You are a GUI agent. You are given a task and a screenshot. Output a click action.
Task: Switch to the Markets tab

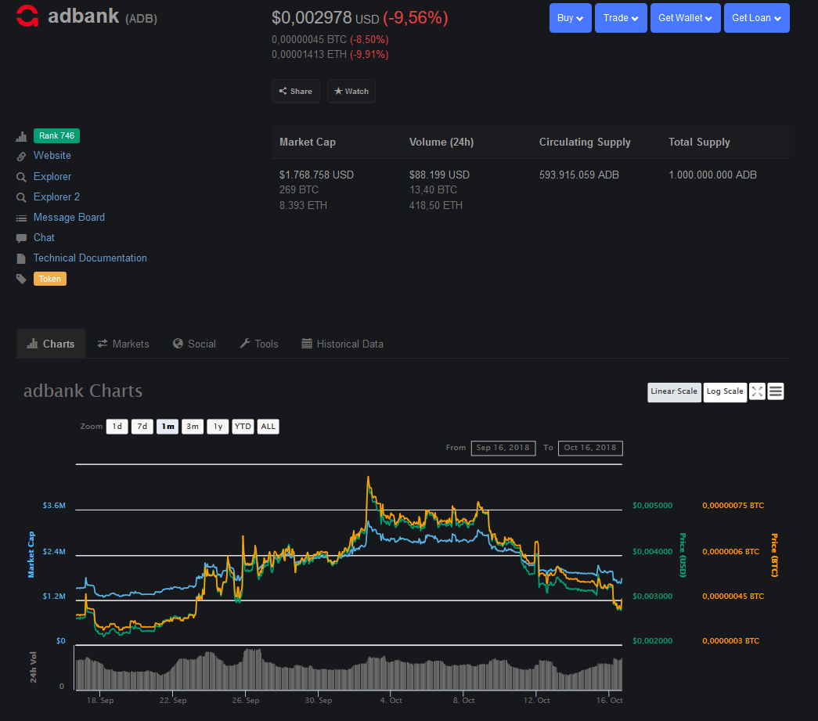123,344
